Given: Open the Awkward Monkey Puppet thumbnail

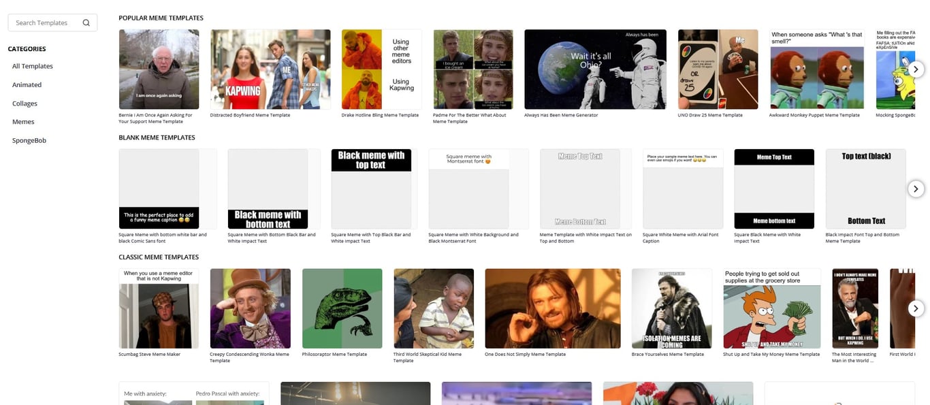Looking at the screenshot, I should 817,69.
